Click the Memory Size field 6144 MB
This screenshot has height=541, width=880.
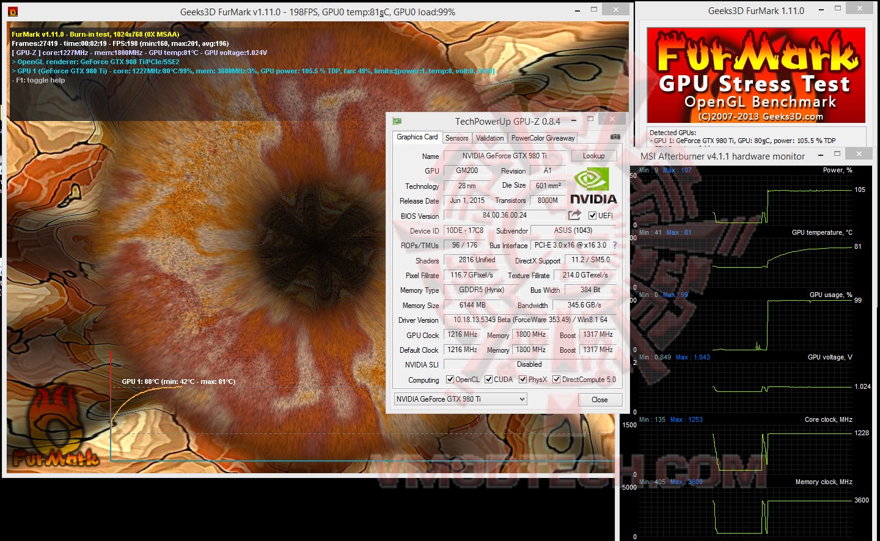472,305
